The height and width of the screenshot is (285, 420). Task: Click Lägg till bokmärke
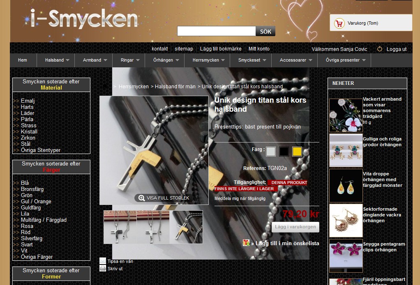click(221, 49)
